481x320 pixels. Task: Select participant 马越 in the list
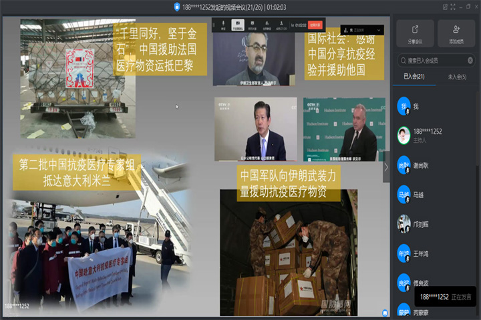click(436, 195)
